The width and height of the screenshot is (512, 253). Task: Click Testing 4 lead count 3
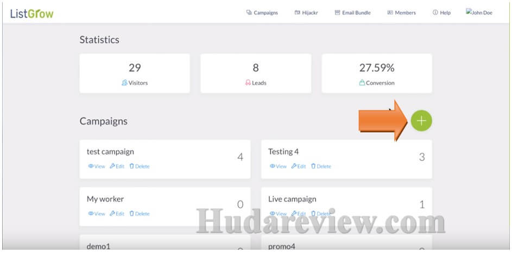coord(422,157)
